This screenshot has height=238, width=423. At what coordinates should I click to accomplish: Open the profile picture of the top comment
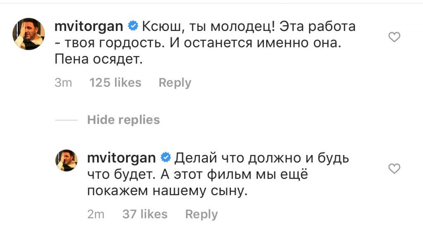pos(29,34)
